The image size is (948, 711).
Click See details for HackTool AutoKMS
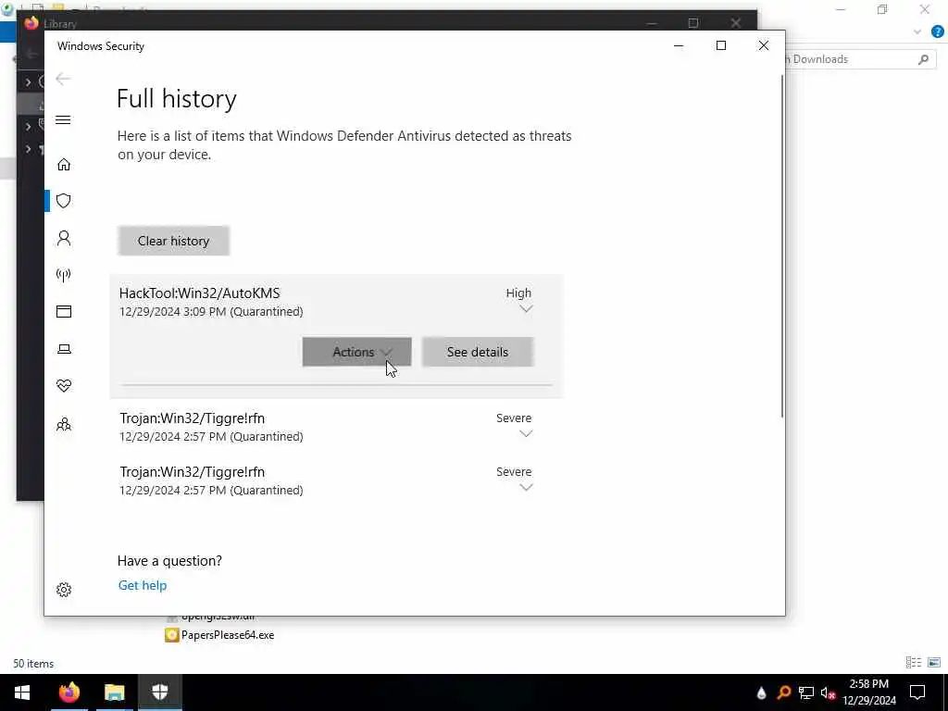tap(478, 352)
